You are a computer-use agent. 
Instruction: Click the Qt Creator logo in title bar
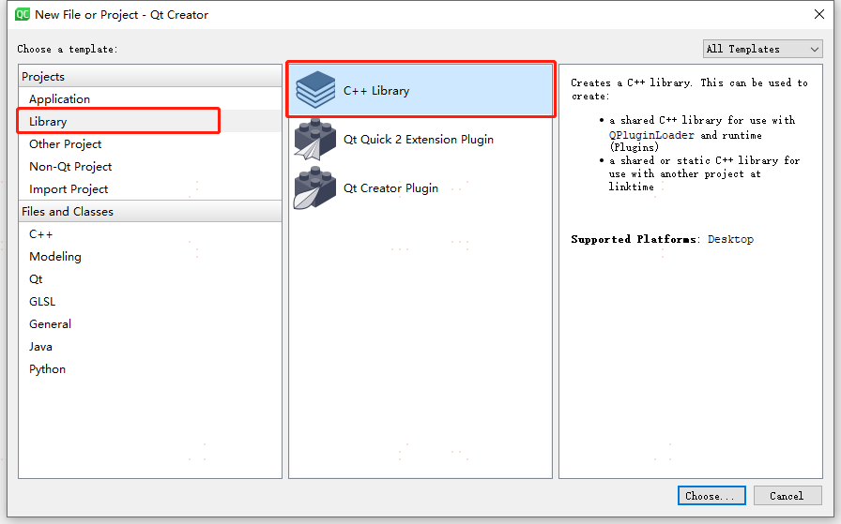click(x=23, y=14)
